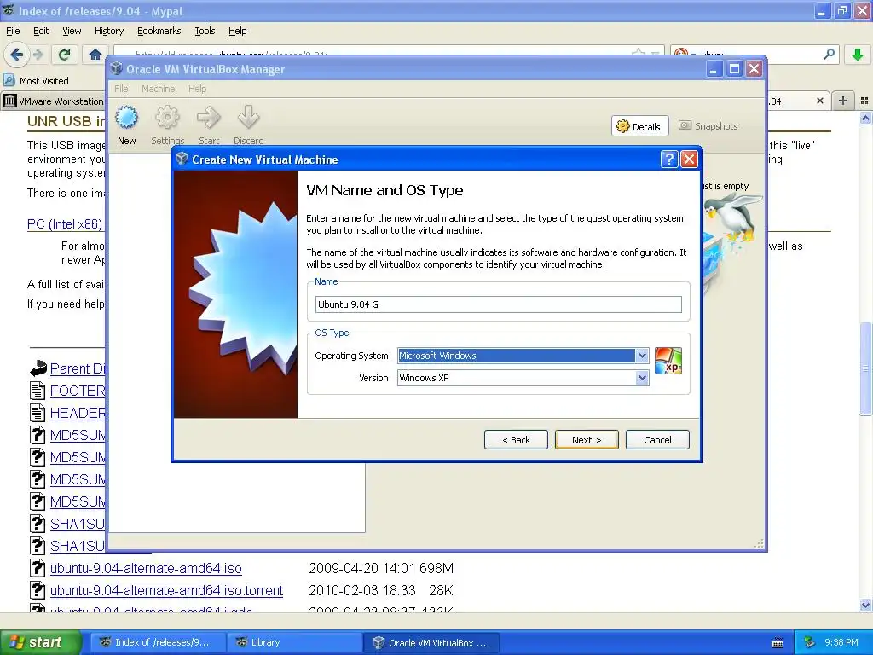873x655 pixels.
Task: Close the current browser tab
Action: [819, 101]
